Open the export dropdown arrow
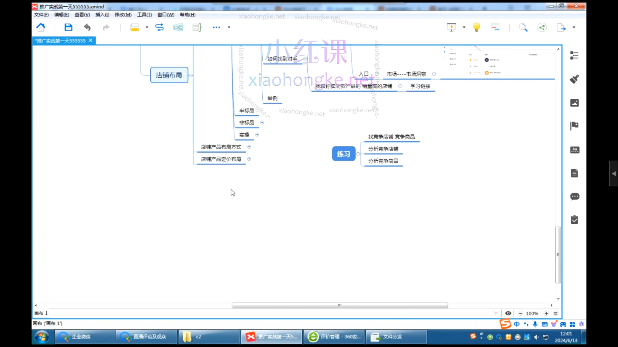Image resolution: width=618 pixels, height=347 pixels. pyautogui.click(x=574, y=27)
